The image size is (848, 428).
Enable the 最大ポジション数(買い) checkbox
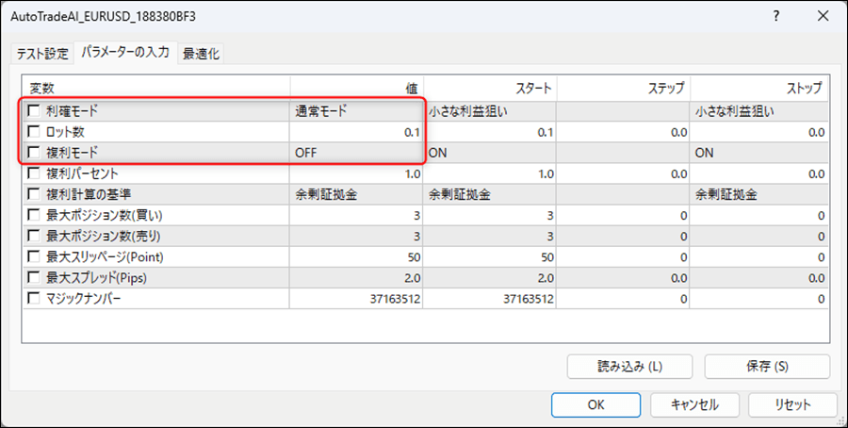[35, 215]
